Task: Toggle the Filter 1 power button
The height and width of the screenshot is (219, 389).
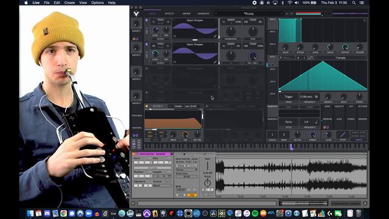Action: click(146, 106)
